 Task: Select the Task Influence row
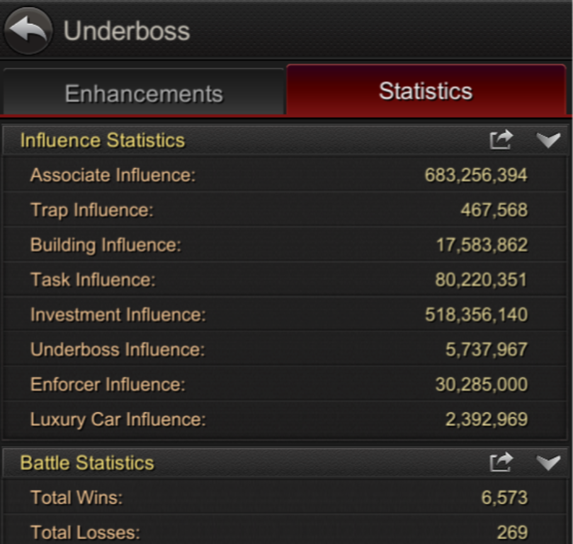285,279
